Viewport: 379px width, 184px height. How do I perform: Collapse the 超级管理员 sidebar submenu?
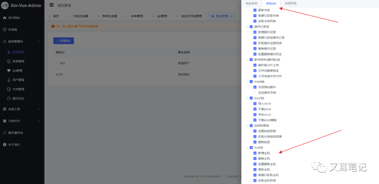click(x=39, y=41)
